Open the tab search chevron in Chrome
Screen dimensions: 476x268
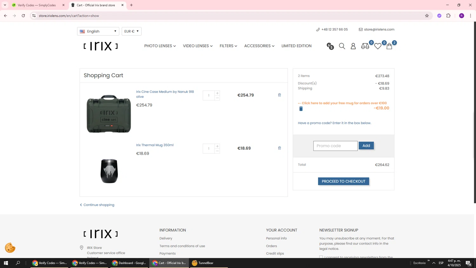5,5
